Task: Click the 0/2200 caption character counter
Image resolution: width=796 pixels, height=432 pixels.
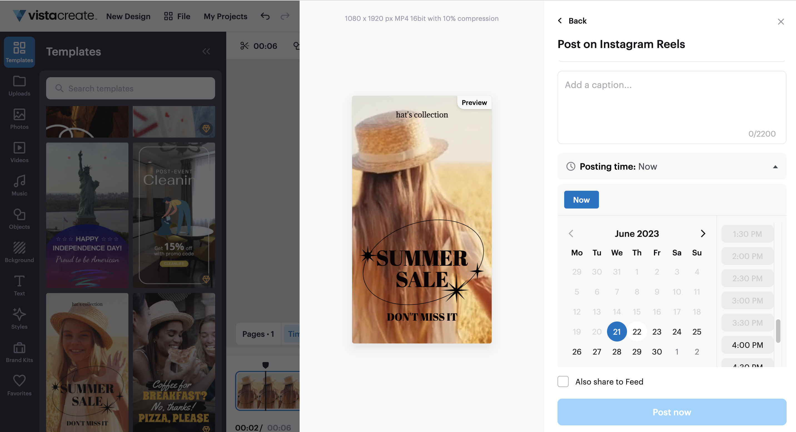Action: [x=762, y=134]
